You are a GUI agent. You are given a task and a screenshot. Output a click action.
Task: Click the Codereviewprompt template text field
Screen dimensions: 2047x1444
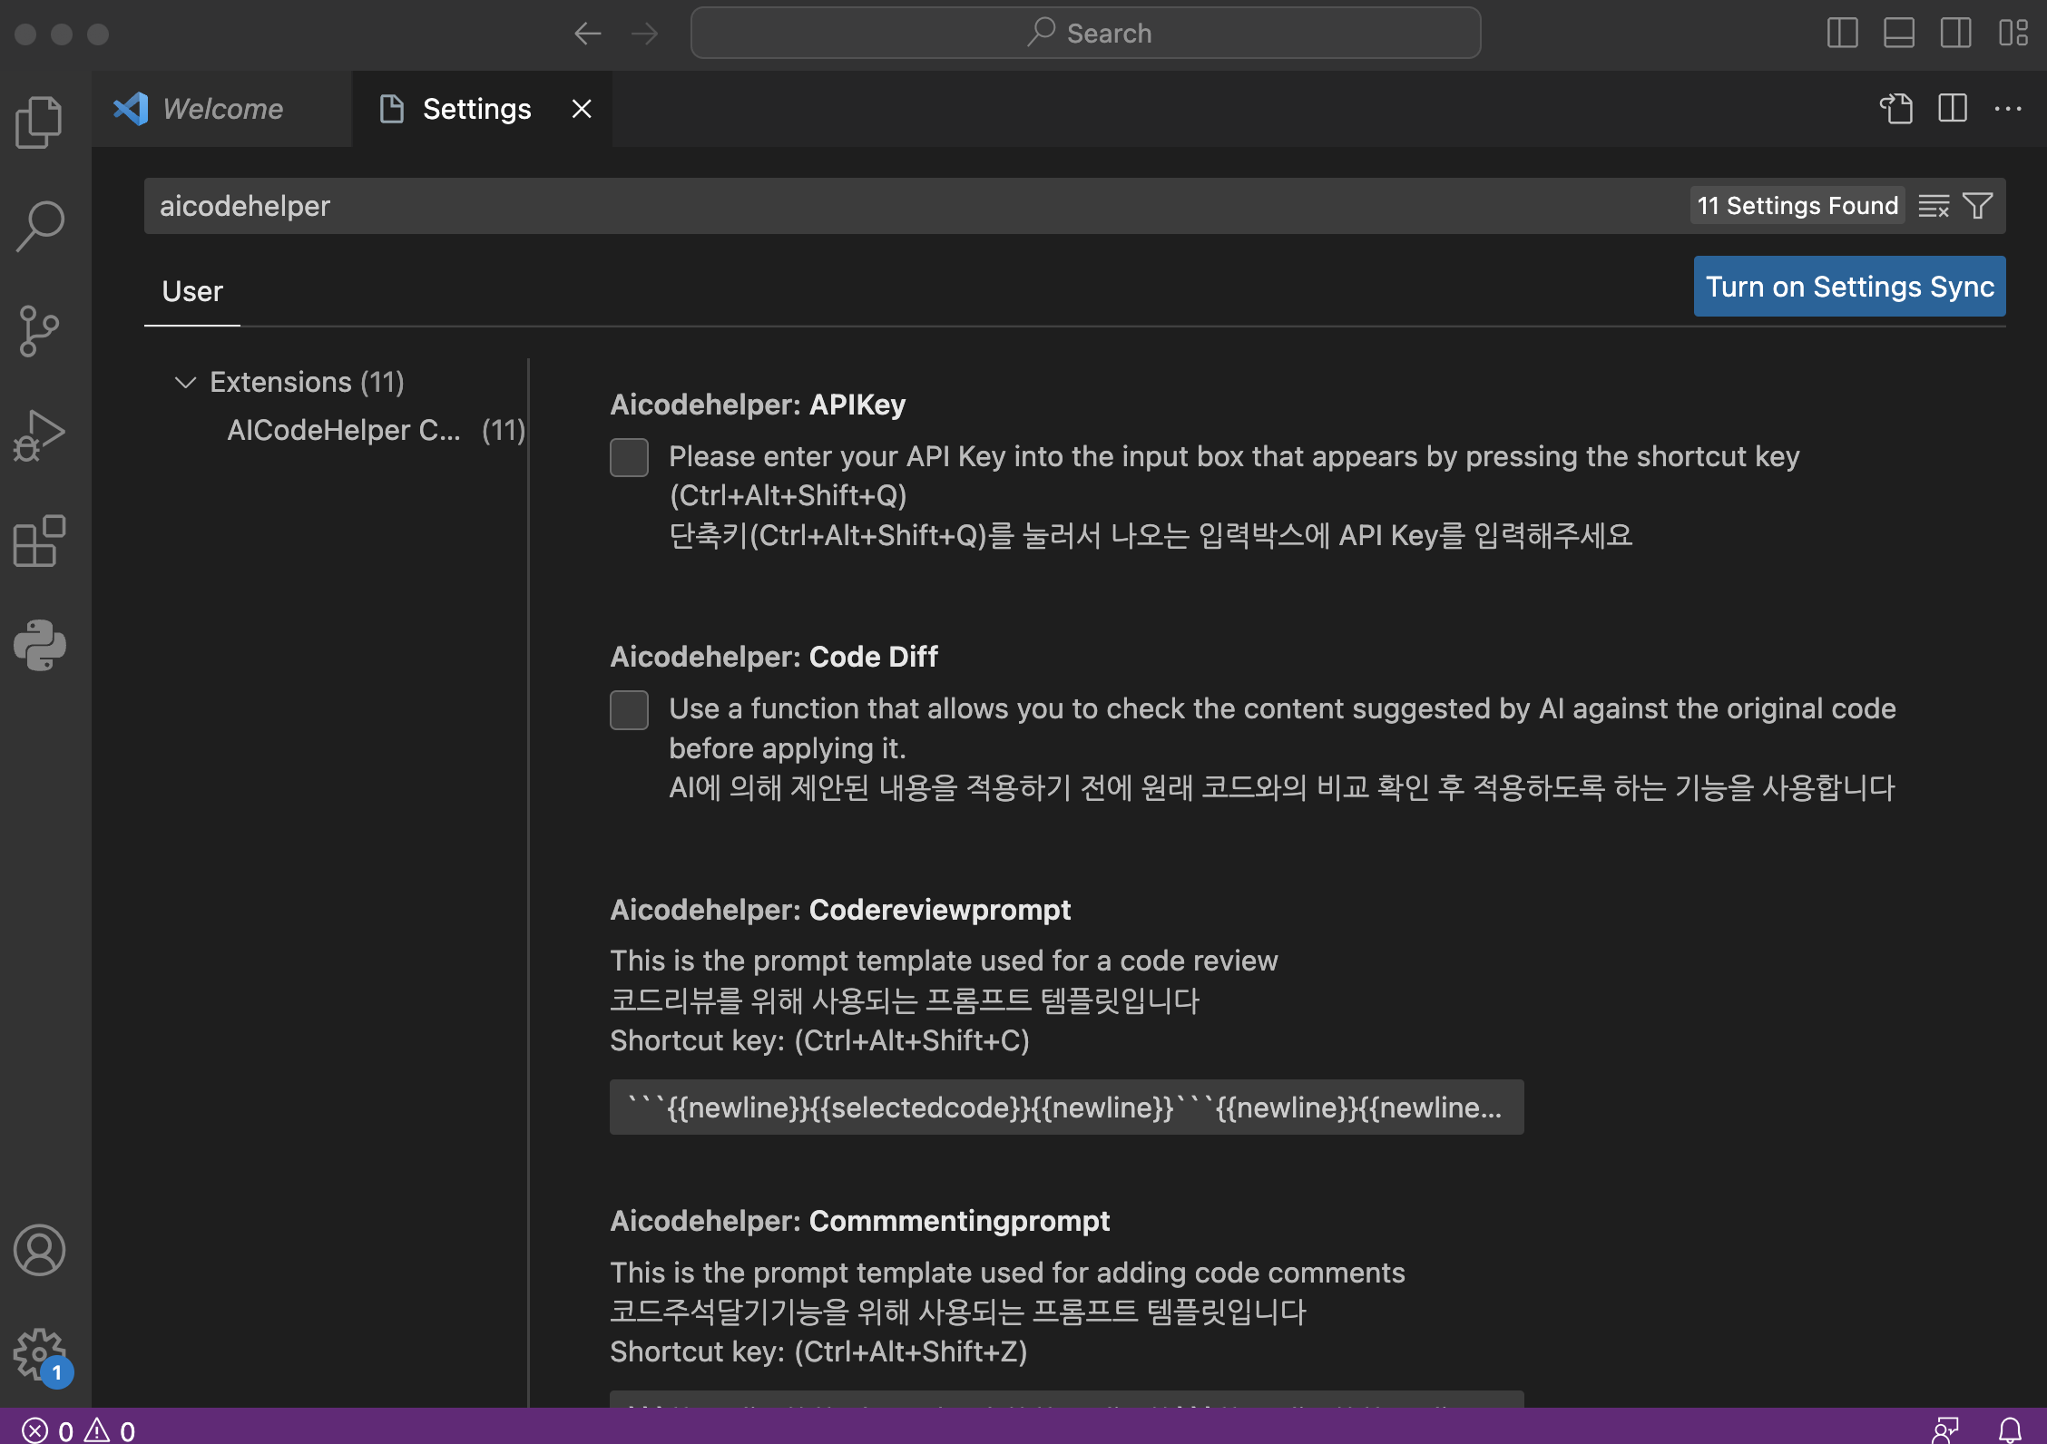point(1066,1107)
